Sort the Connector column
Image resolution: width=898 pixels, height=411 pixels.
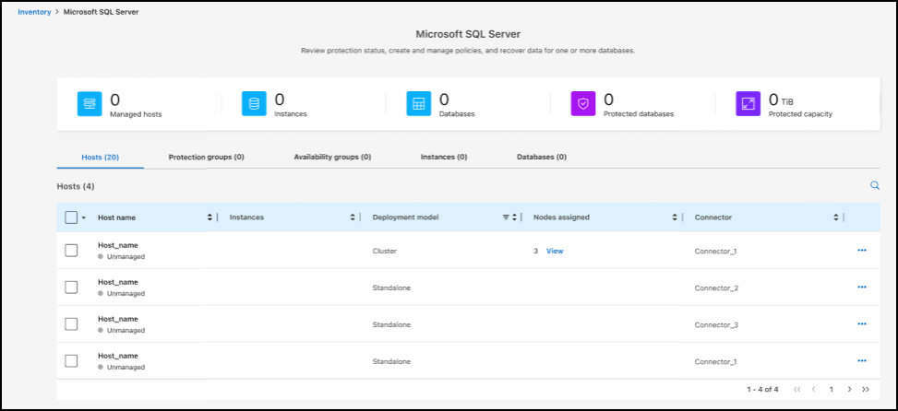pos(836,217)
